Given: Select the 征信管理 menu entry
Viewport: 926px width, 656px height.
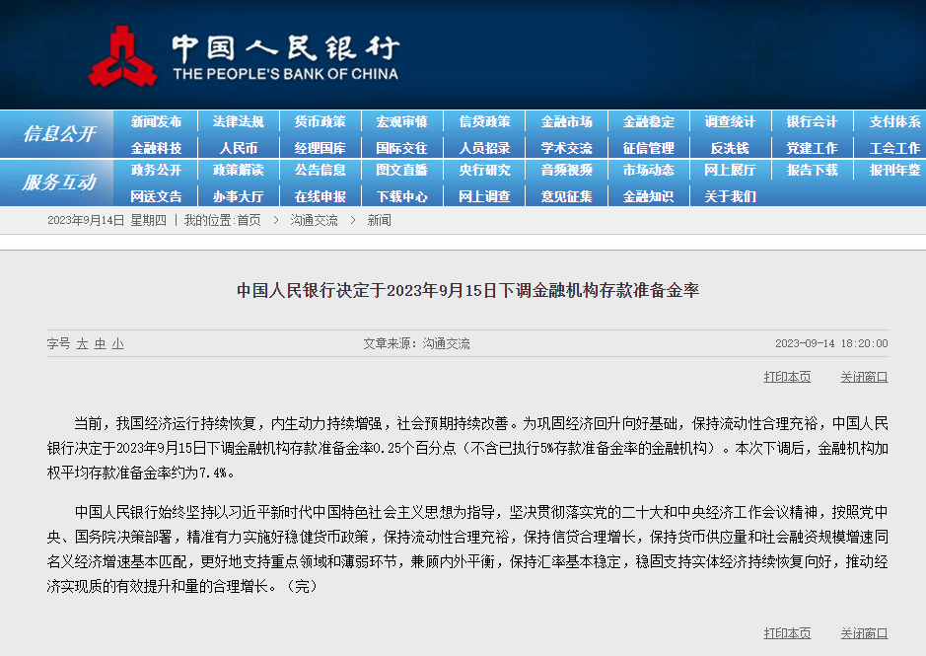Looking at the screenshot, I should 649,148.
